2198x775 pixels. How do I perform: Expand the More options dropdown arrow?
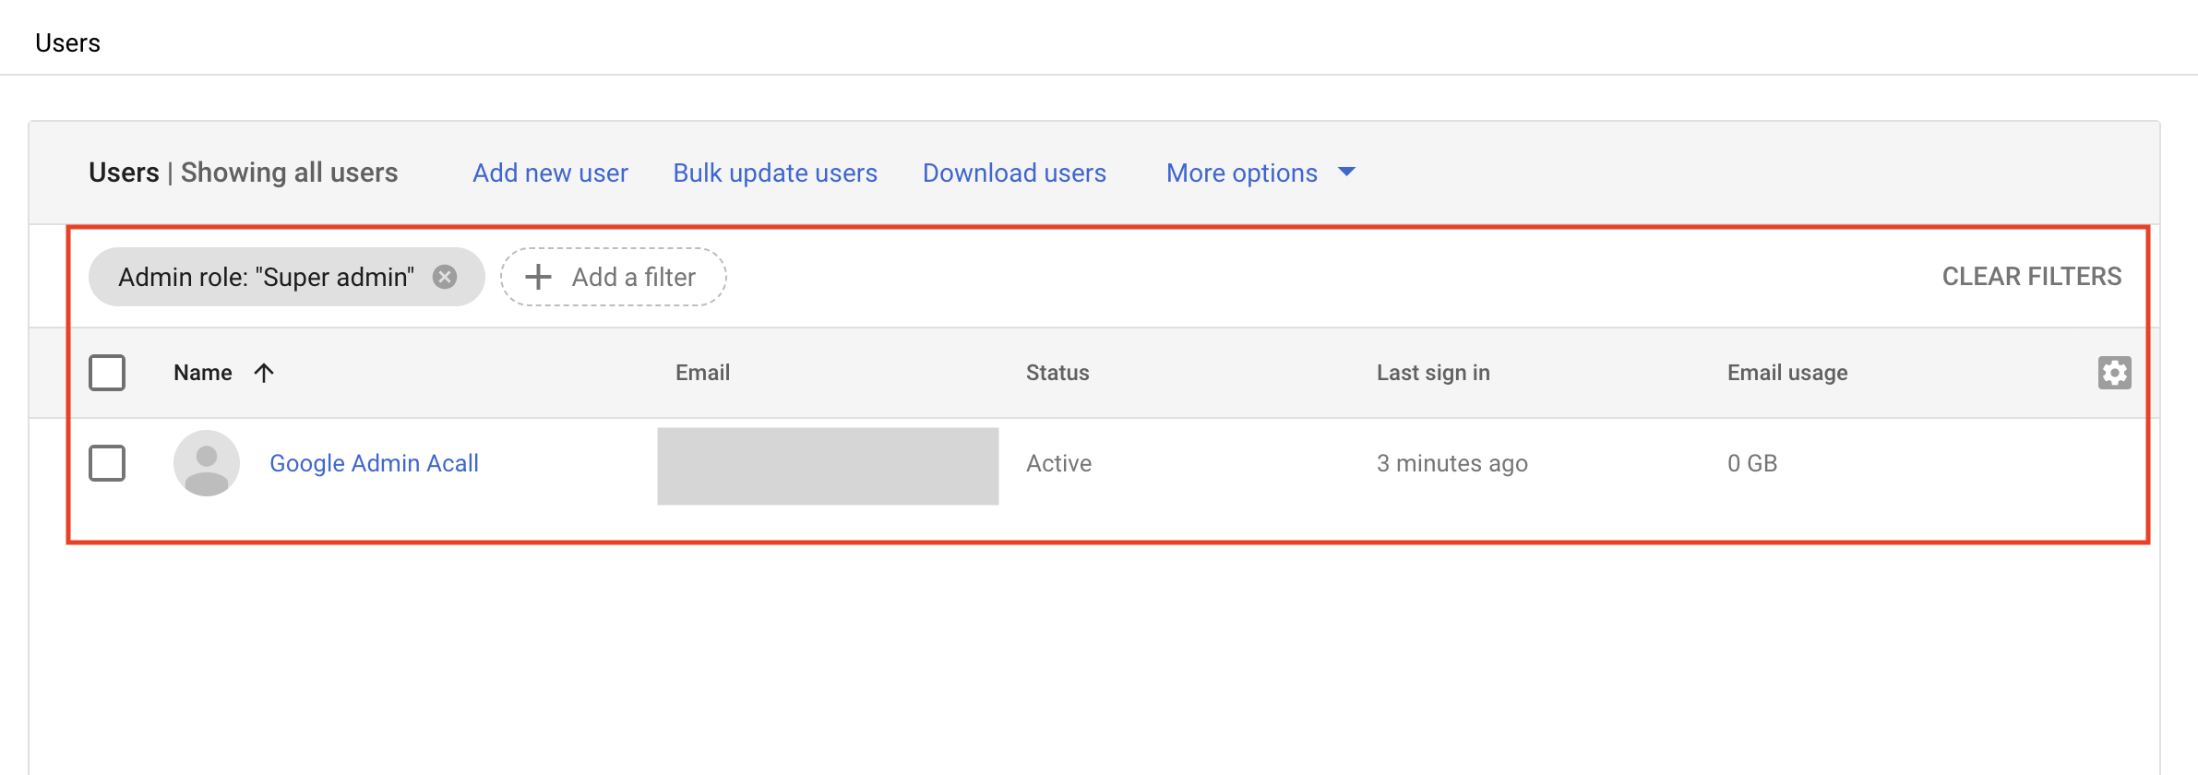click(1346, 173)
